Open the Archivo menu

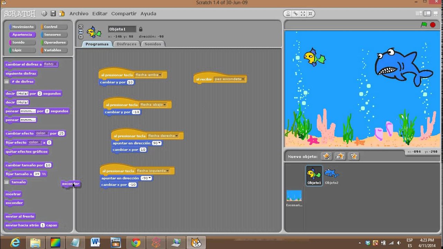pyautogui.click(x=79, y=13)
